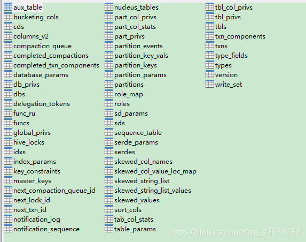
Task: Click the table icon next to dbs
Action: [x=8, y=94]
